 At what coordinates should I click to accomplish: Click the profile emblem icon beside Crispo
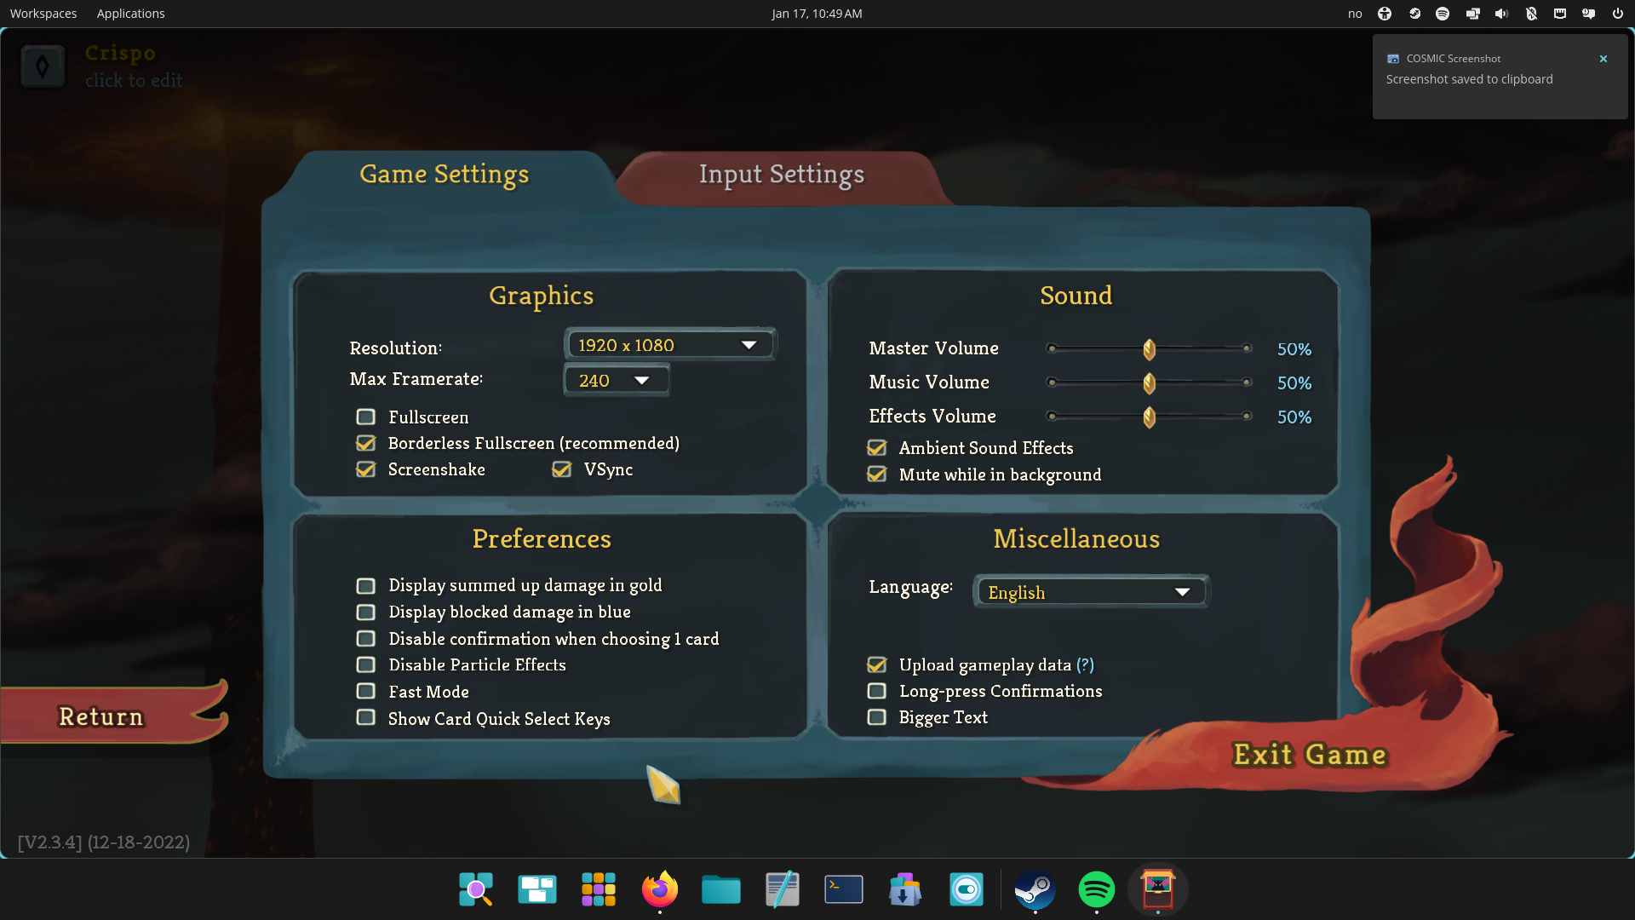click(x=42, y=66)
